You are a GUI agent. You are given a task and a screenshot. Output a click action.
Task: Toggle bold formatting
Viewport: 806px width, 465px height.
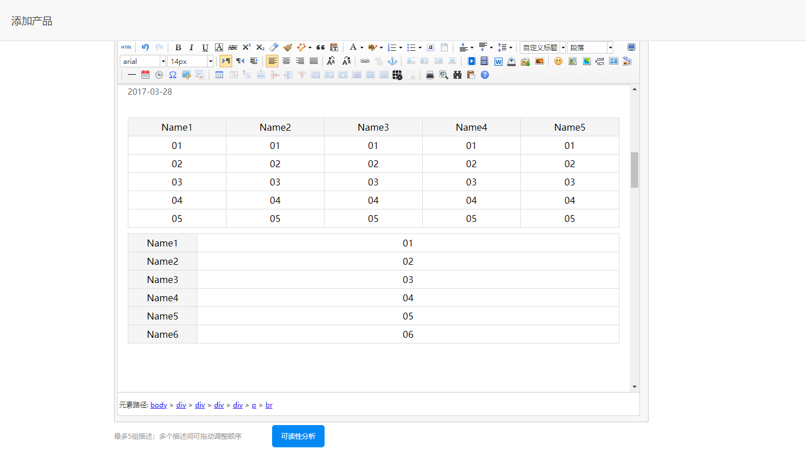point(178,47)
